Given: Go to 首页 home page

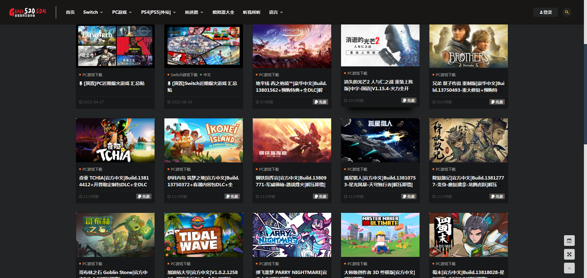Looking at the screenshot, I should point(70,12).
